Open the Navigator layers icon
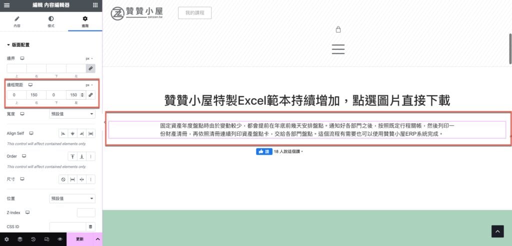This screenshot has height=246, width=512. pyautogui.click(x=20, y=239)
